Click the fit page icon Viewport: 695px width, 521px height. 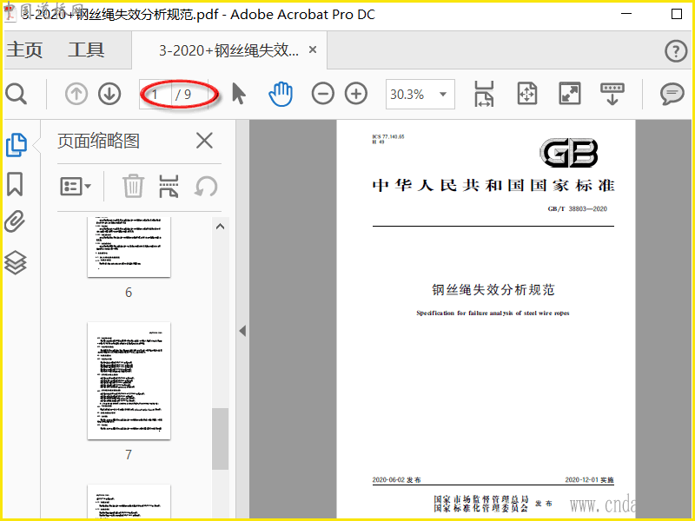(x=527, y=94)
